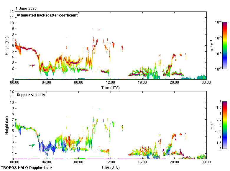Select the "sr⁻¹ m⁻¹" units label
230x171 pixels.
212,46
